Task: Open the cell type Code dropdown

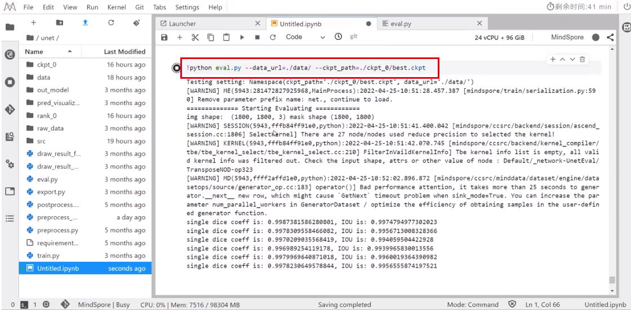Action: click(305, 37)
